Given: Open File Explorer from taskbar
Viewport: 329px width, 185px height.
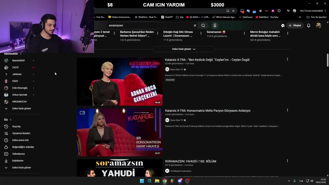Looking at the screenshot, I should 157,181.
